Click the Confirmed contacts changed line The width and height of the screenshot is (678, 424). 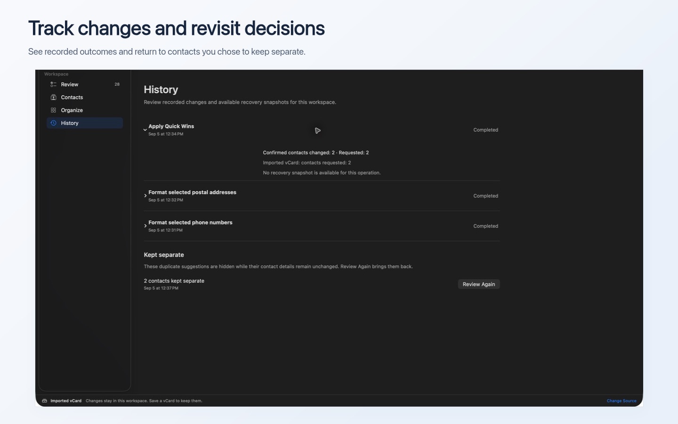click(316, 153)
